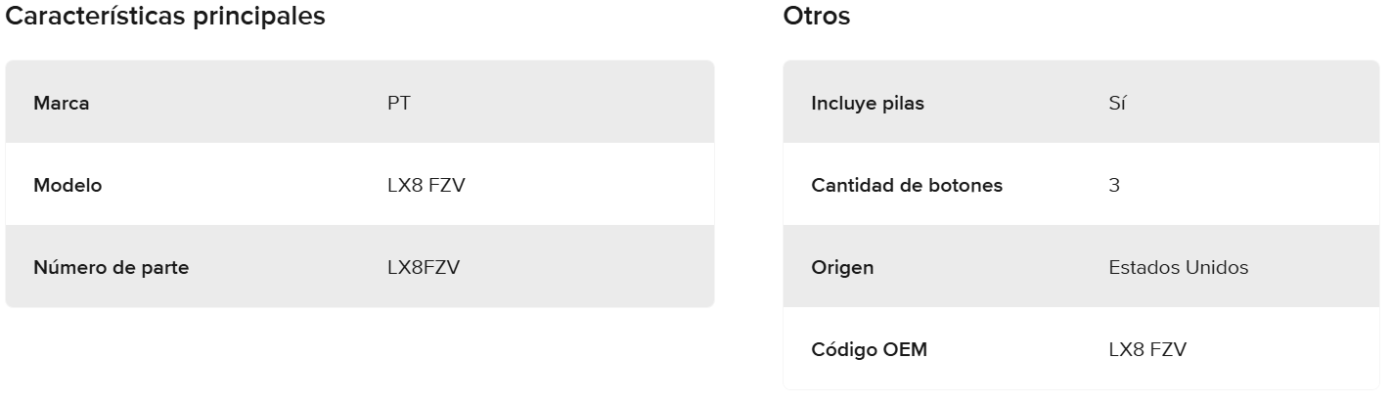The height and width of the screenshot is (403, 1391).
Task: Select the Incluye pilas label
Action: [x=867, y=103]
